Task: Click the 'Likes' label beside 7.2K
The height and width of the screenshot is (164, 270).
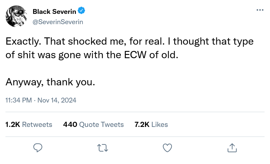Action: pos(159,125)
